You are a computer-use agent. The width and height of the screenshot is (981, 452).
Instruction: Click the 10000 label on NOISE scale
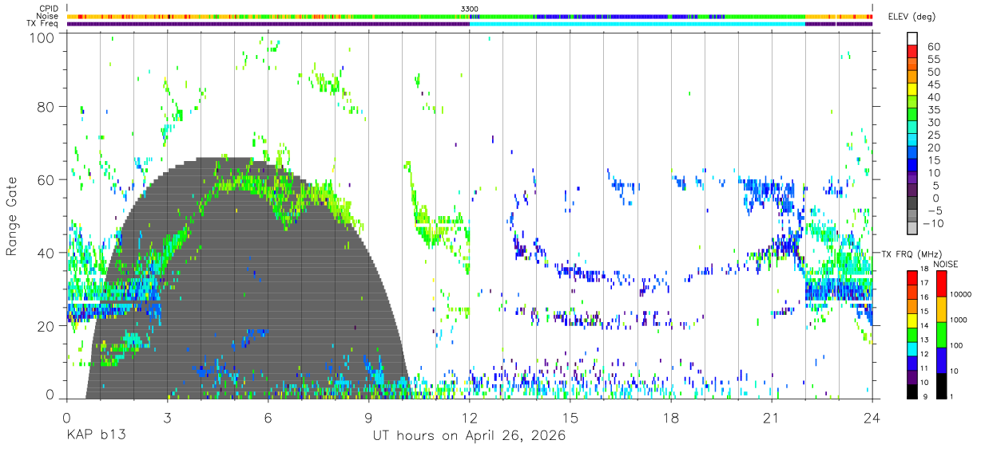click(x=961, y=295)
